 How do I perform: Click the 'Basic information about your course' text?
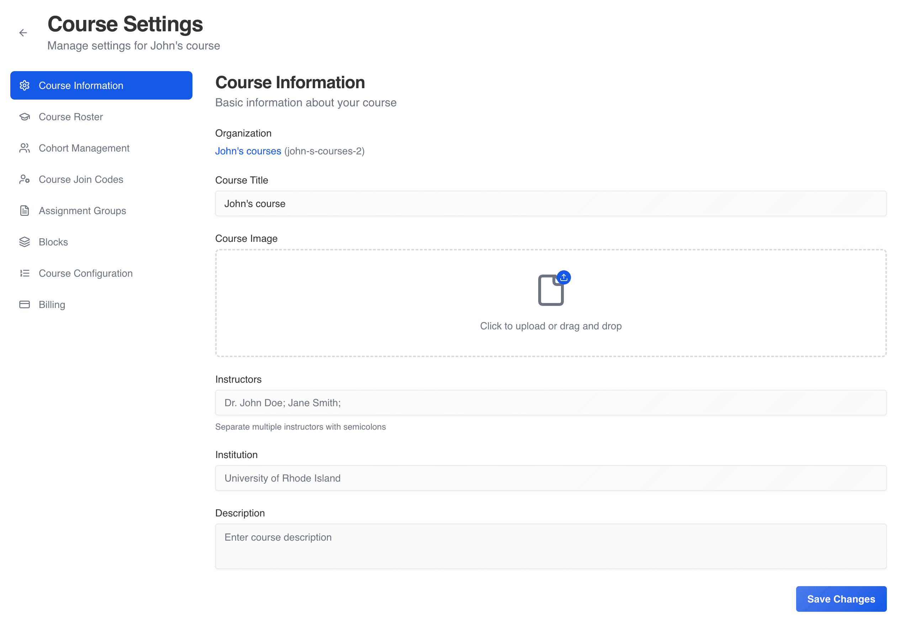pos(306,103)
